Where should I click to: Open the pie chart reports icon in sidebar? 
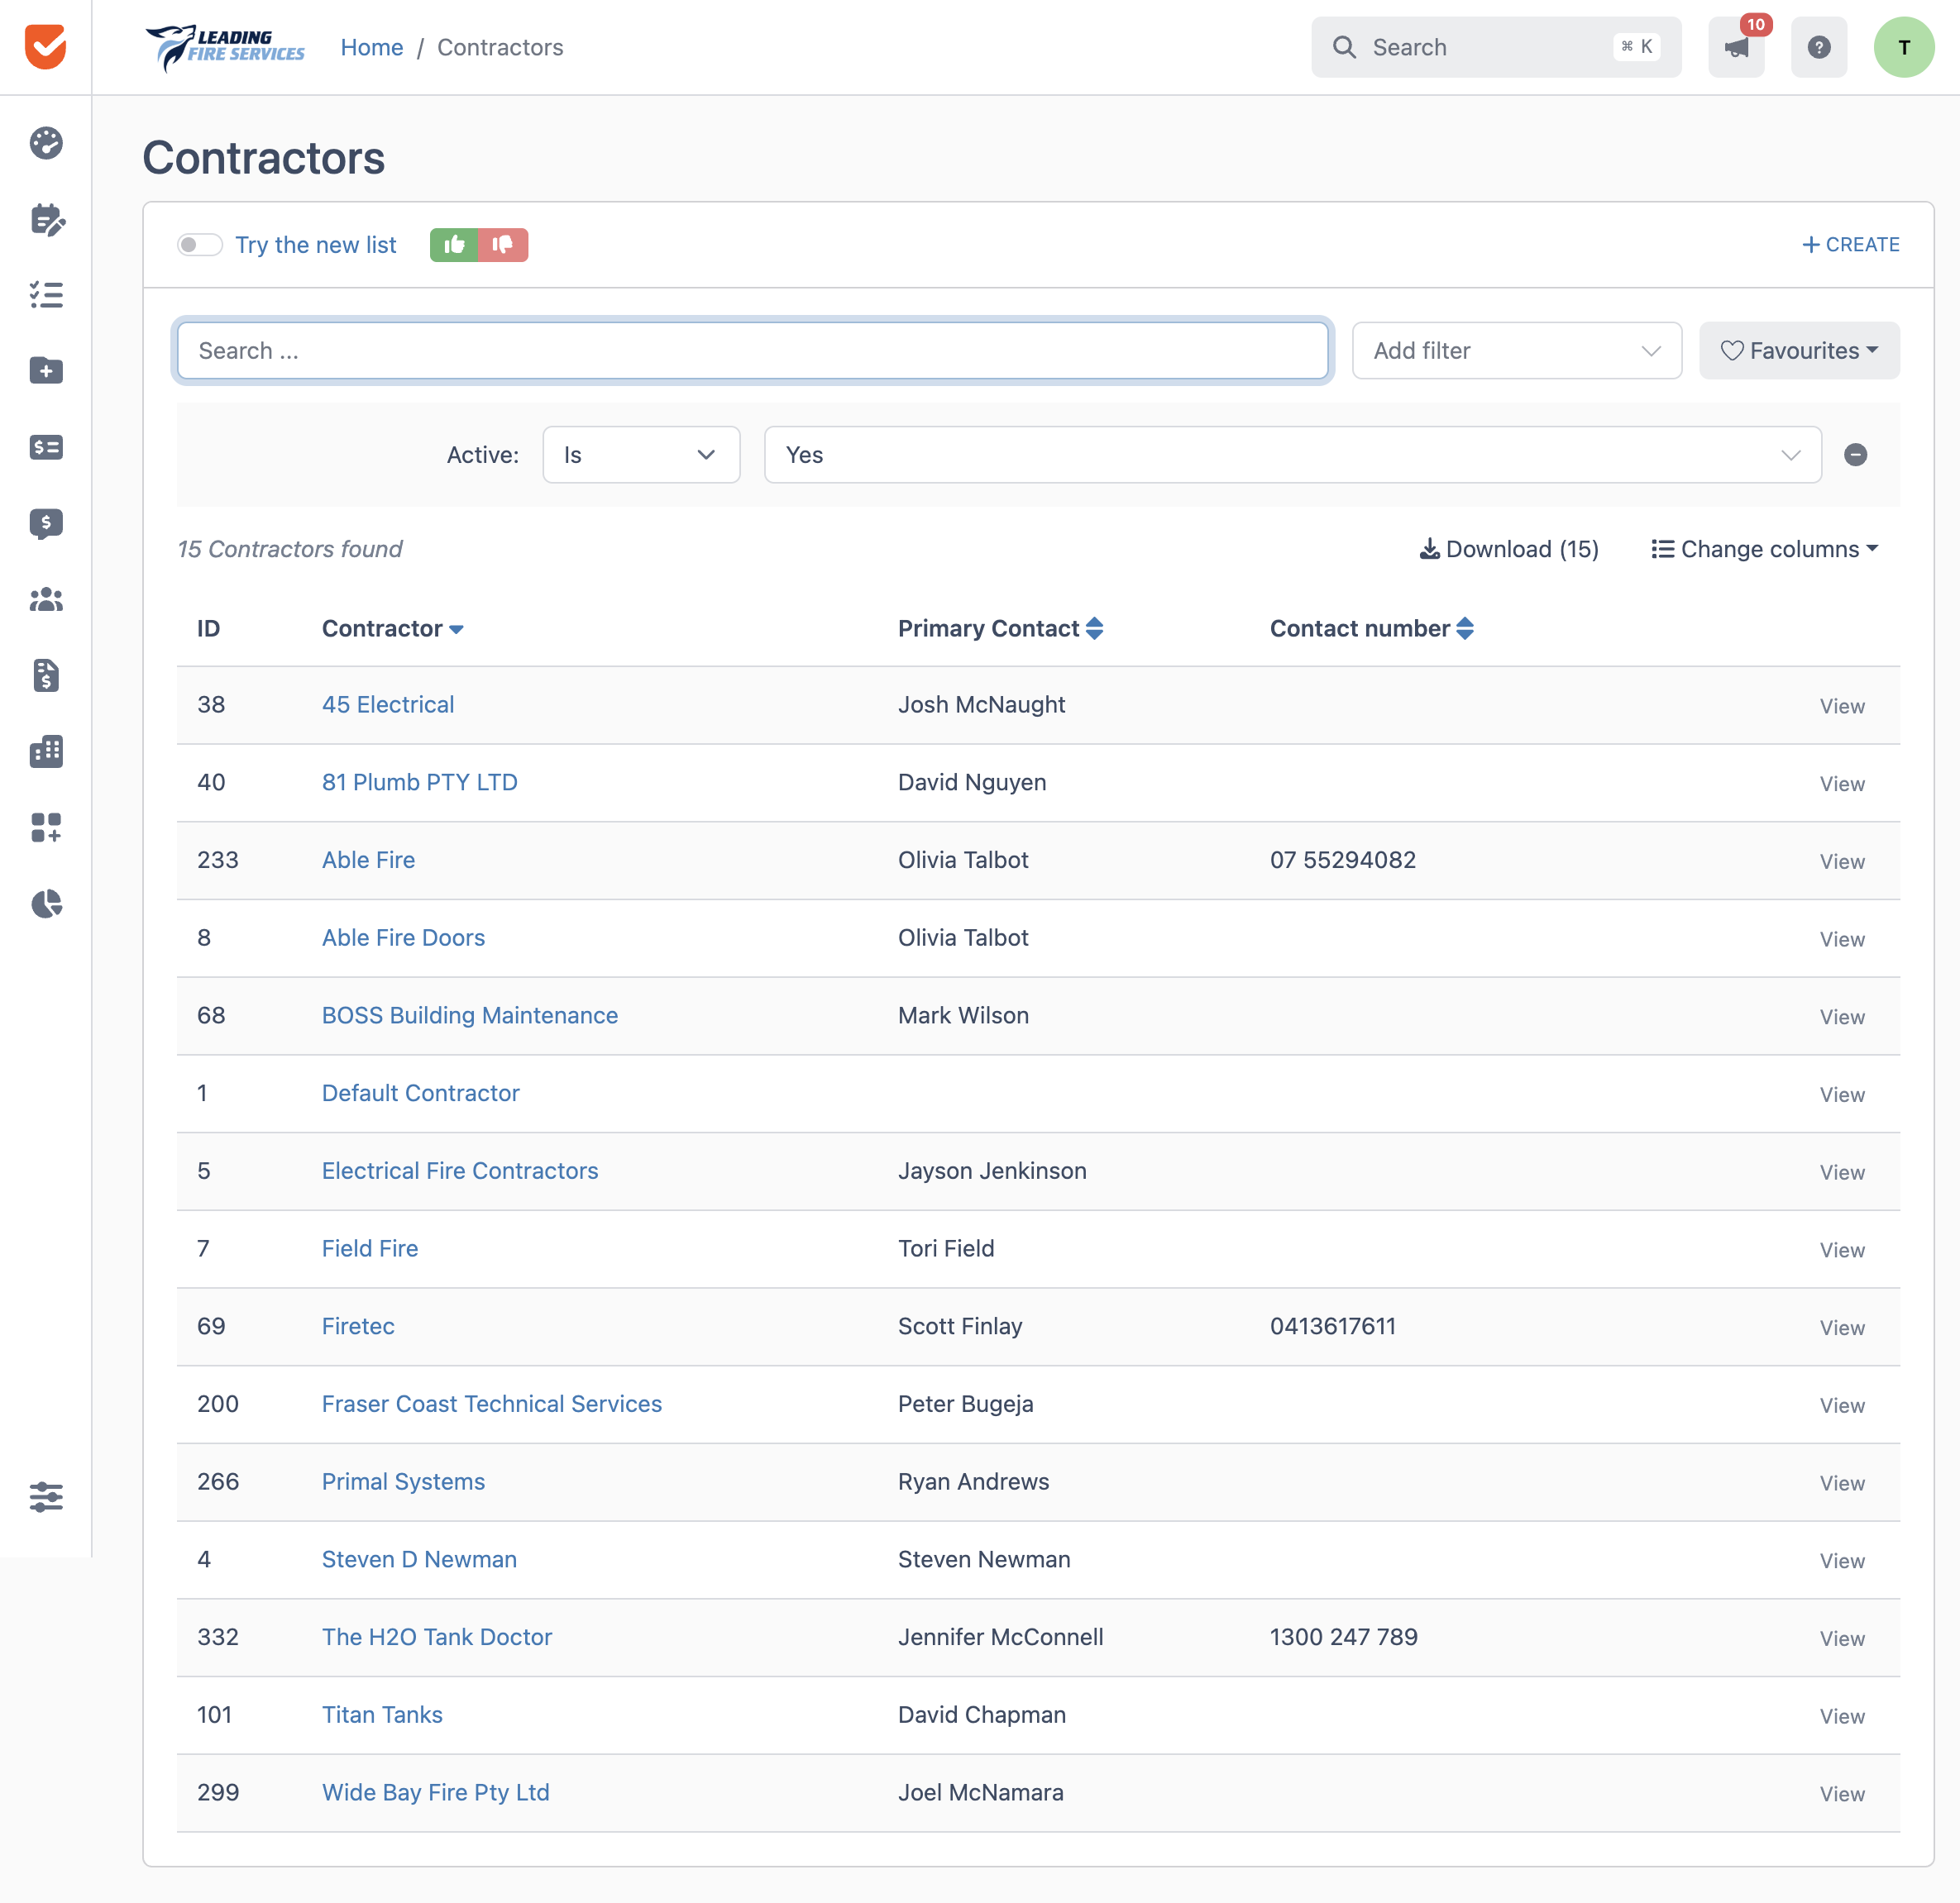[x=46, y=904]
